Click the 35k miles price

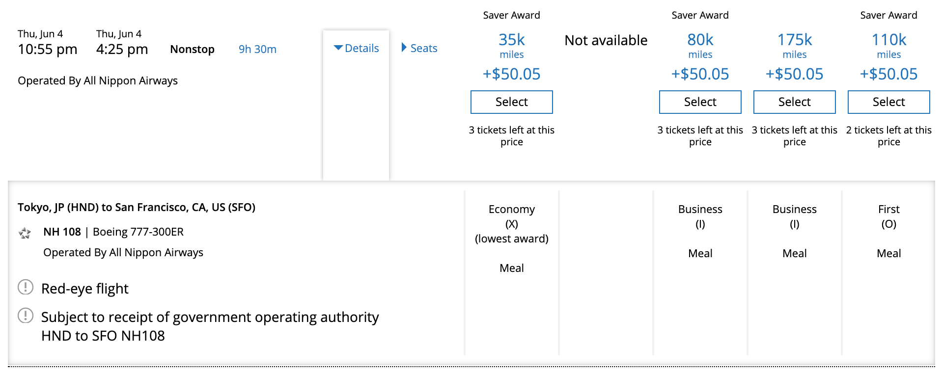tap(511, 40)
